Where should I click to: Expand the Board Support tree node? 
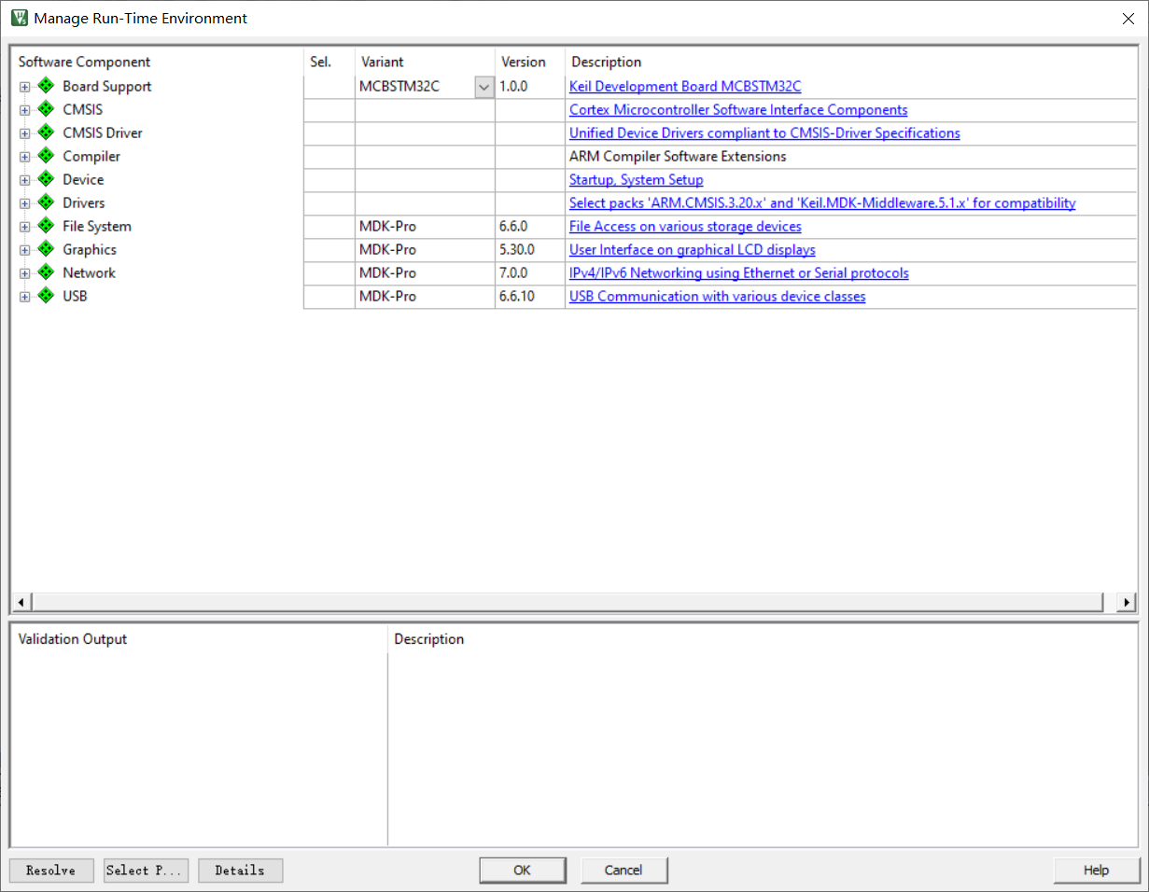pos(25,87)
